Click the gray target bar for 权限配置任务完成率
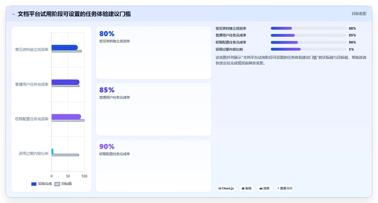Image resolution: width=378 pixels, height=203 pixels. pos(68,120)
